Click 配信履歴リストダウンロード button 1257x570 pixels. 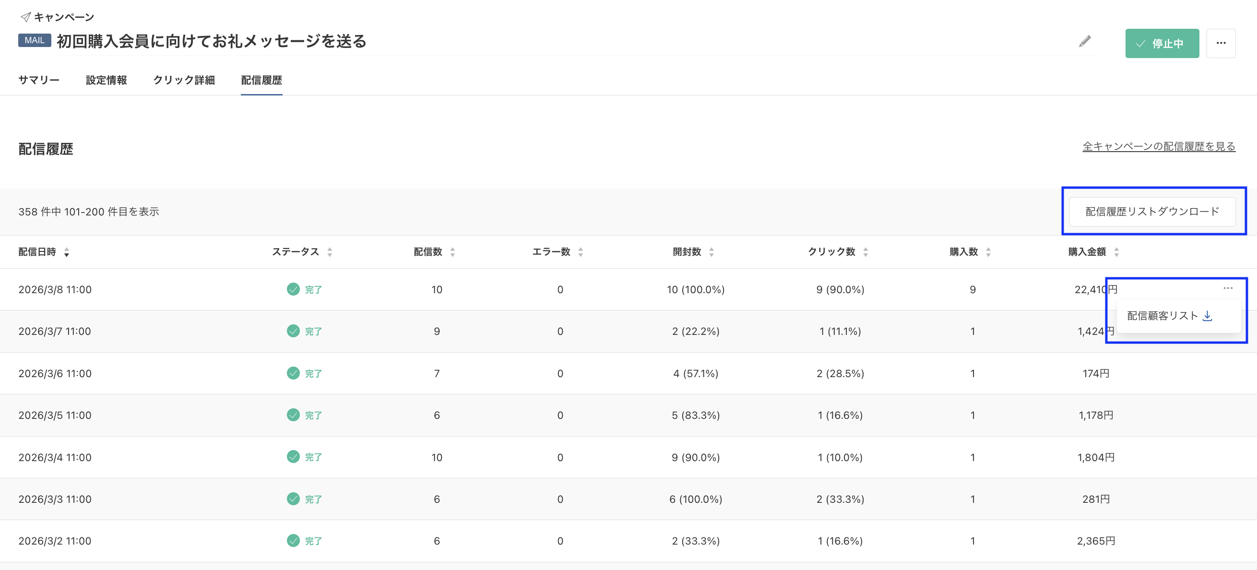pos(1151,211)
